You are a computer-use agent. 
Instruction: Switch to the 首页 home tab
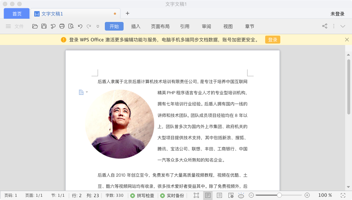pos(17,14)
